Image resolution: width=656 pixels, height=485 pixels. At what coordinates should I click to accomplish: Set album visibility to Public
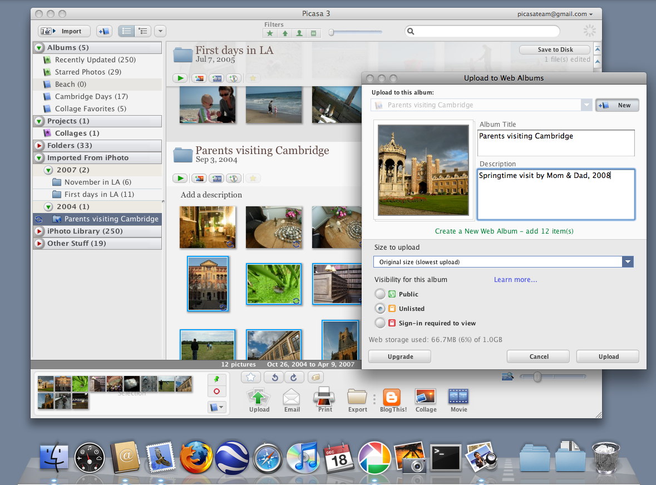[x=380, y=294]
